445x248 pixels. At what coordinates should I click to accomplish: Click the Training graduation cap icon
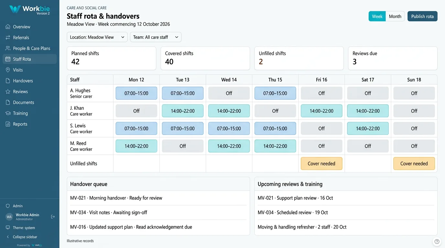click(x=8, y=113)
